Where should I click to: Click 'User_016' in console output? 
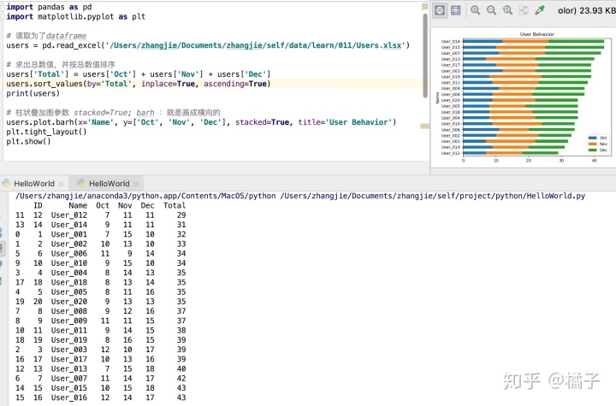point(68,397)
